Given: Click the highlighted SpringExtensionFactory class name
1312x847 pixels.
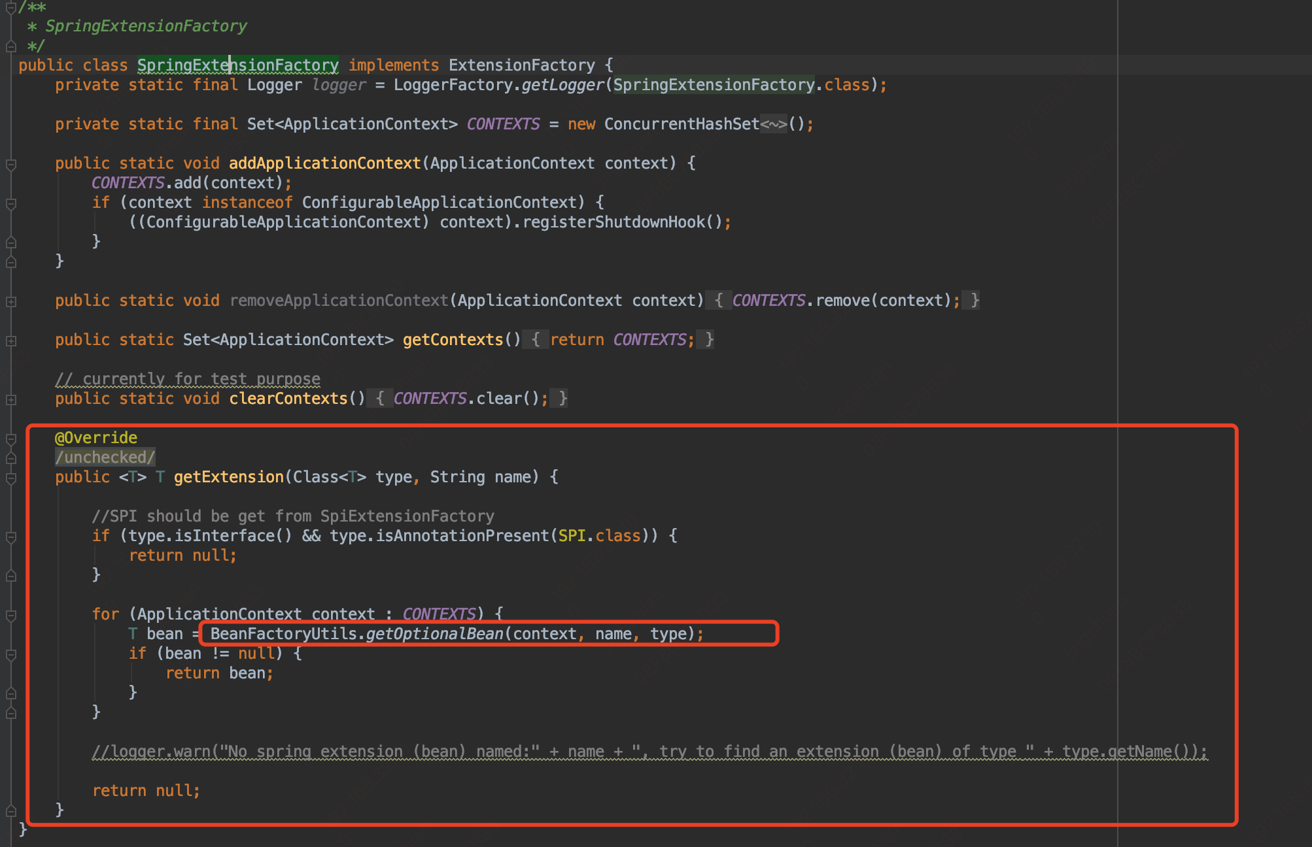Looking at the screenshot, I should tap(237, 65).
